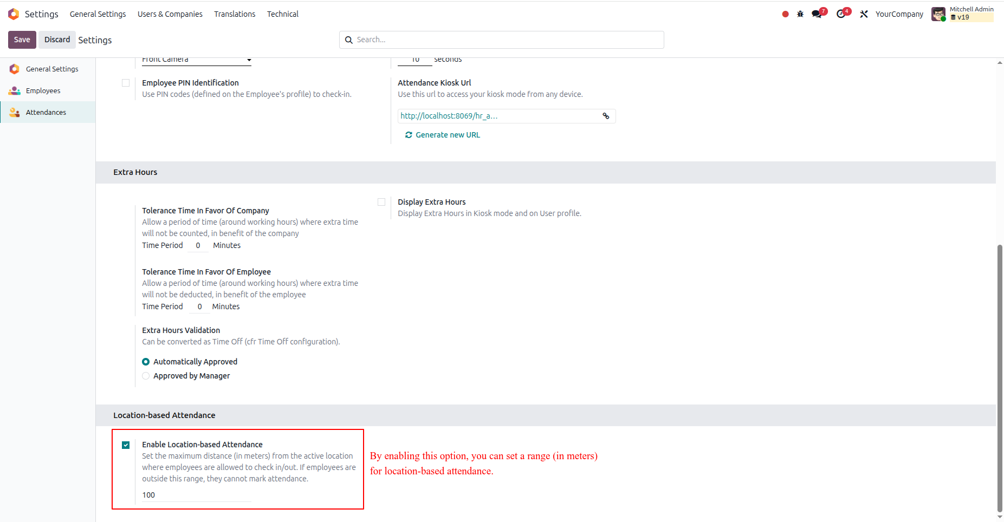The image size is (1004, 522).
Task: Click Extra Hours section header
Action: tap(135, 172)
